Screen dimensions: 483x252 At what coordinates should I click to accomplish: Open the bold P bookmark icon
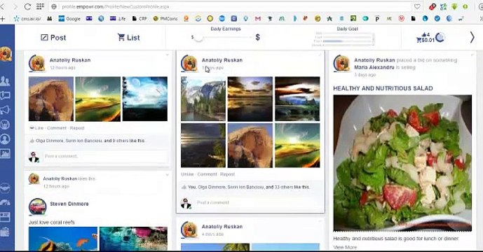tap(377, 19)
